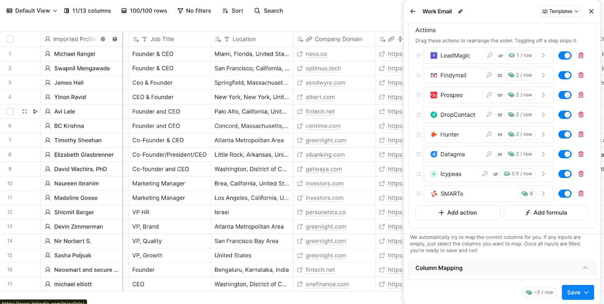Viewport: 604px width, 304px height.
Task: Select the Michael Rangel profile cell
Action: (82, 54)
